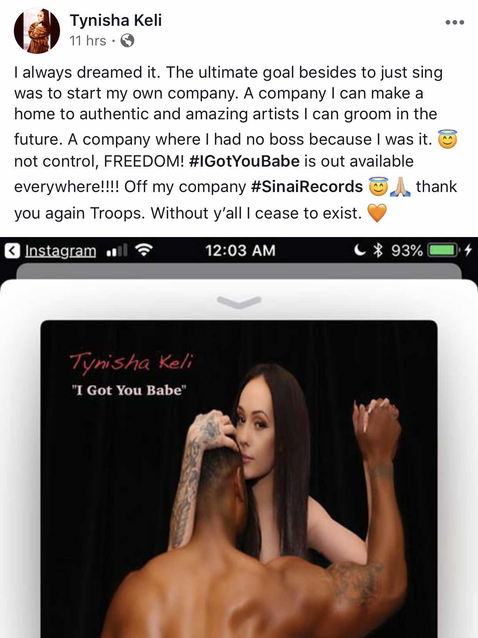
Task: Open the #IGotYouBabe hashtag
Action: 244,161
